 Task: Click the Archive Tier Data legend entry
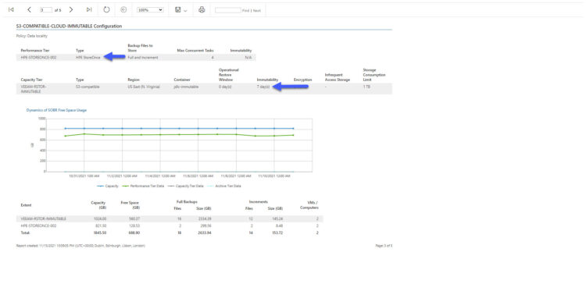(x=224, y=186)
